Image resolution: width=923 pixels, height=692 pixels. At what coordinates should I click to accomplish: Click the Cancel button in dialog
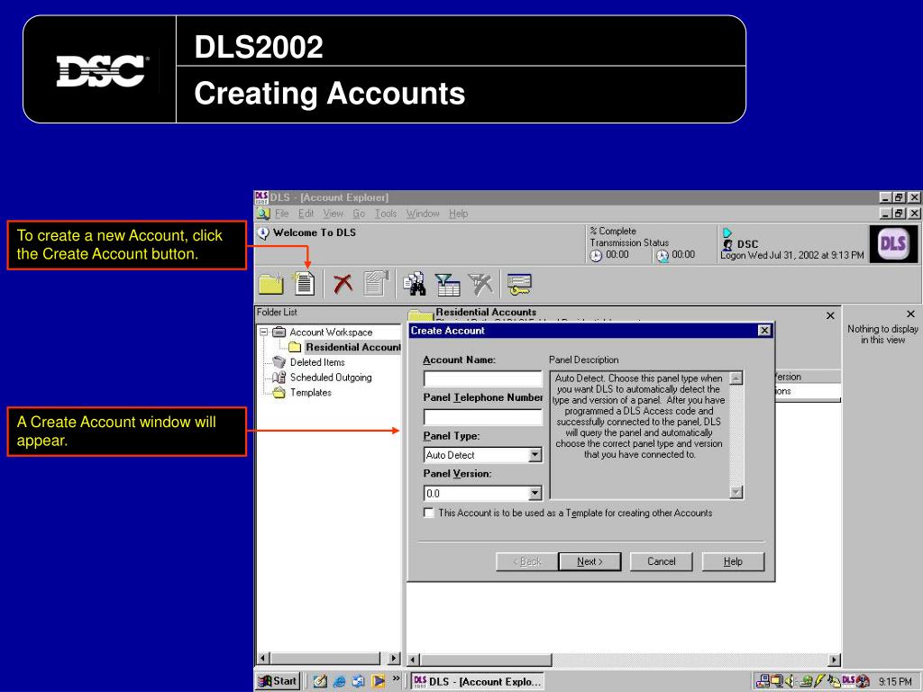point(661,561)
